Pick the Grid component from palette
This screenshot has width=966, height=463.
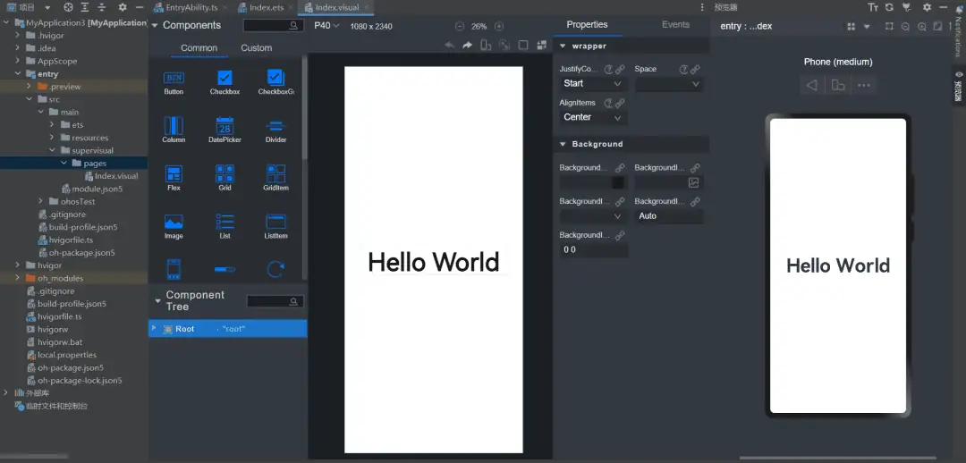click(225, 174)
